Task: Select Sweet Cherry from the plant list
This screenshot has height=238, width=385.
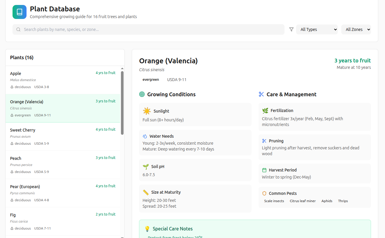Action: tap(63, 136)
